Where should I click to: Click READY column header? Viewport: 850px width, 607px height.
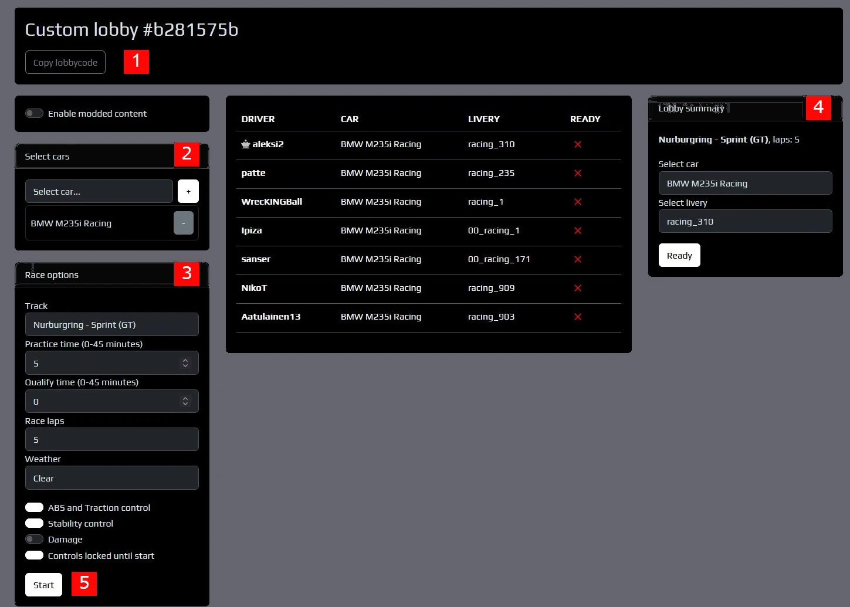[585, 119]
